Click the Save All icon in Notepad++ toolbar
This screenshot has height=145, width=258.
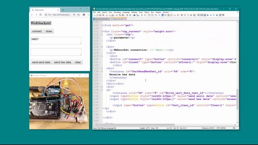point(103,15)
